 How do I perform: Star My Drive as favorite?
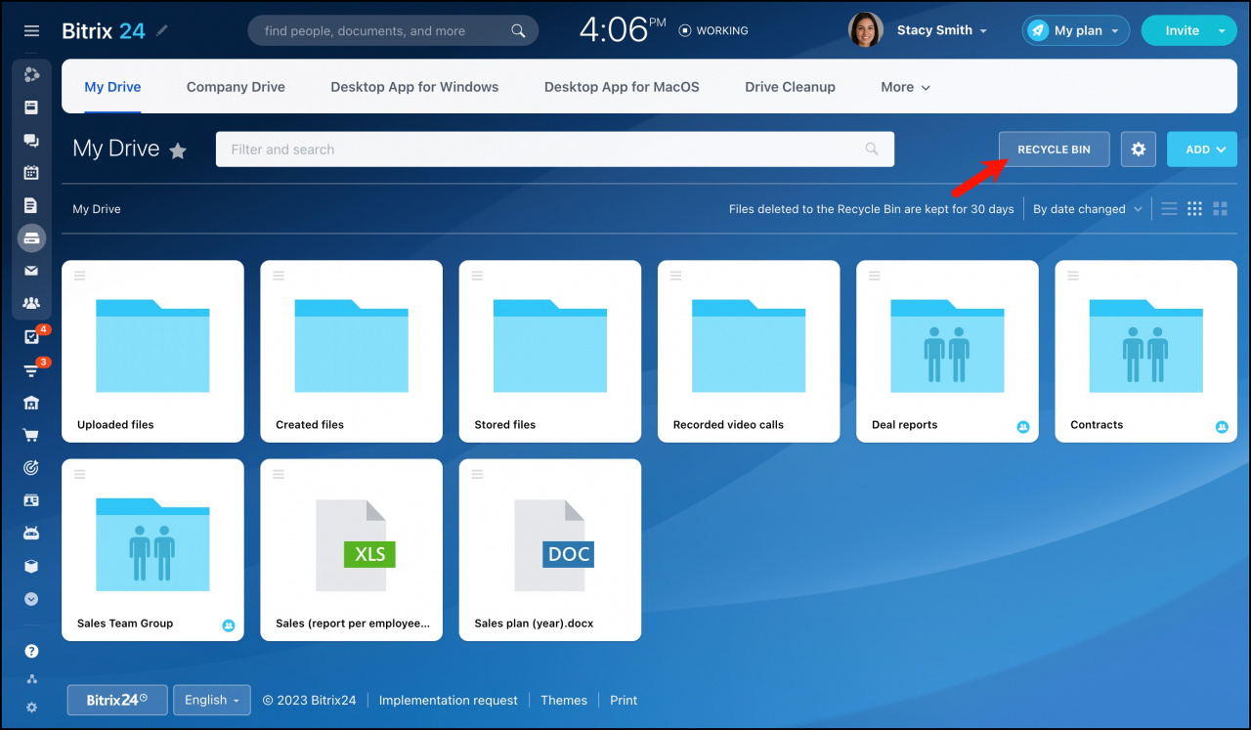click(178, 150)
